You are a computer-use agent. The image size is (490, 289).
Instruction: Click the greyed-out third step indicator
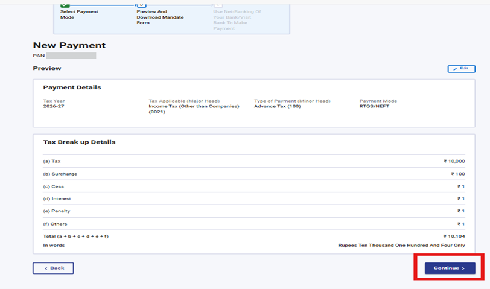(x=218, y=5)
